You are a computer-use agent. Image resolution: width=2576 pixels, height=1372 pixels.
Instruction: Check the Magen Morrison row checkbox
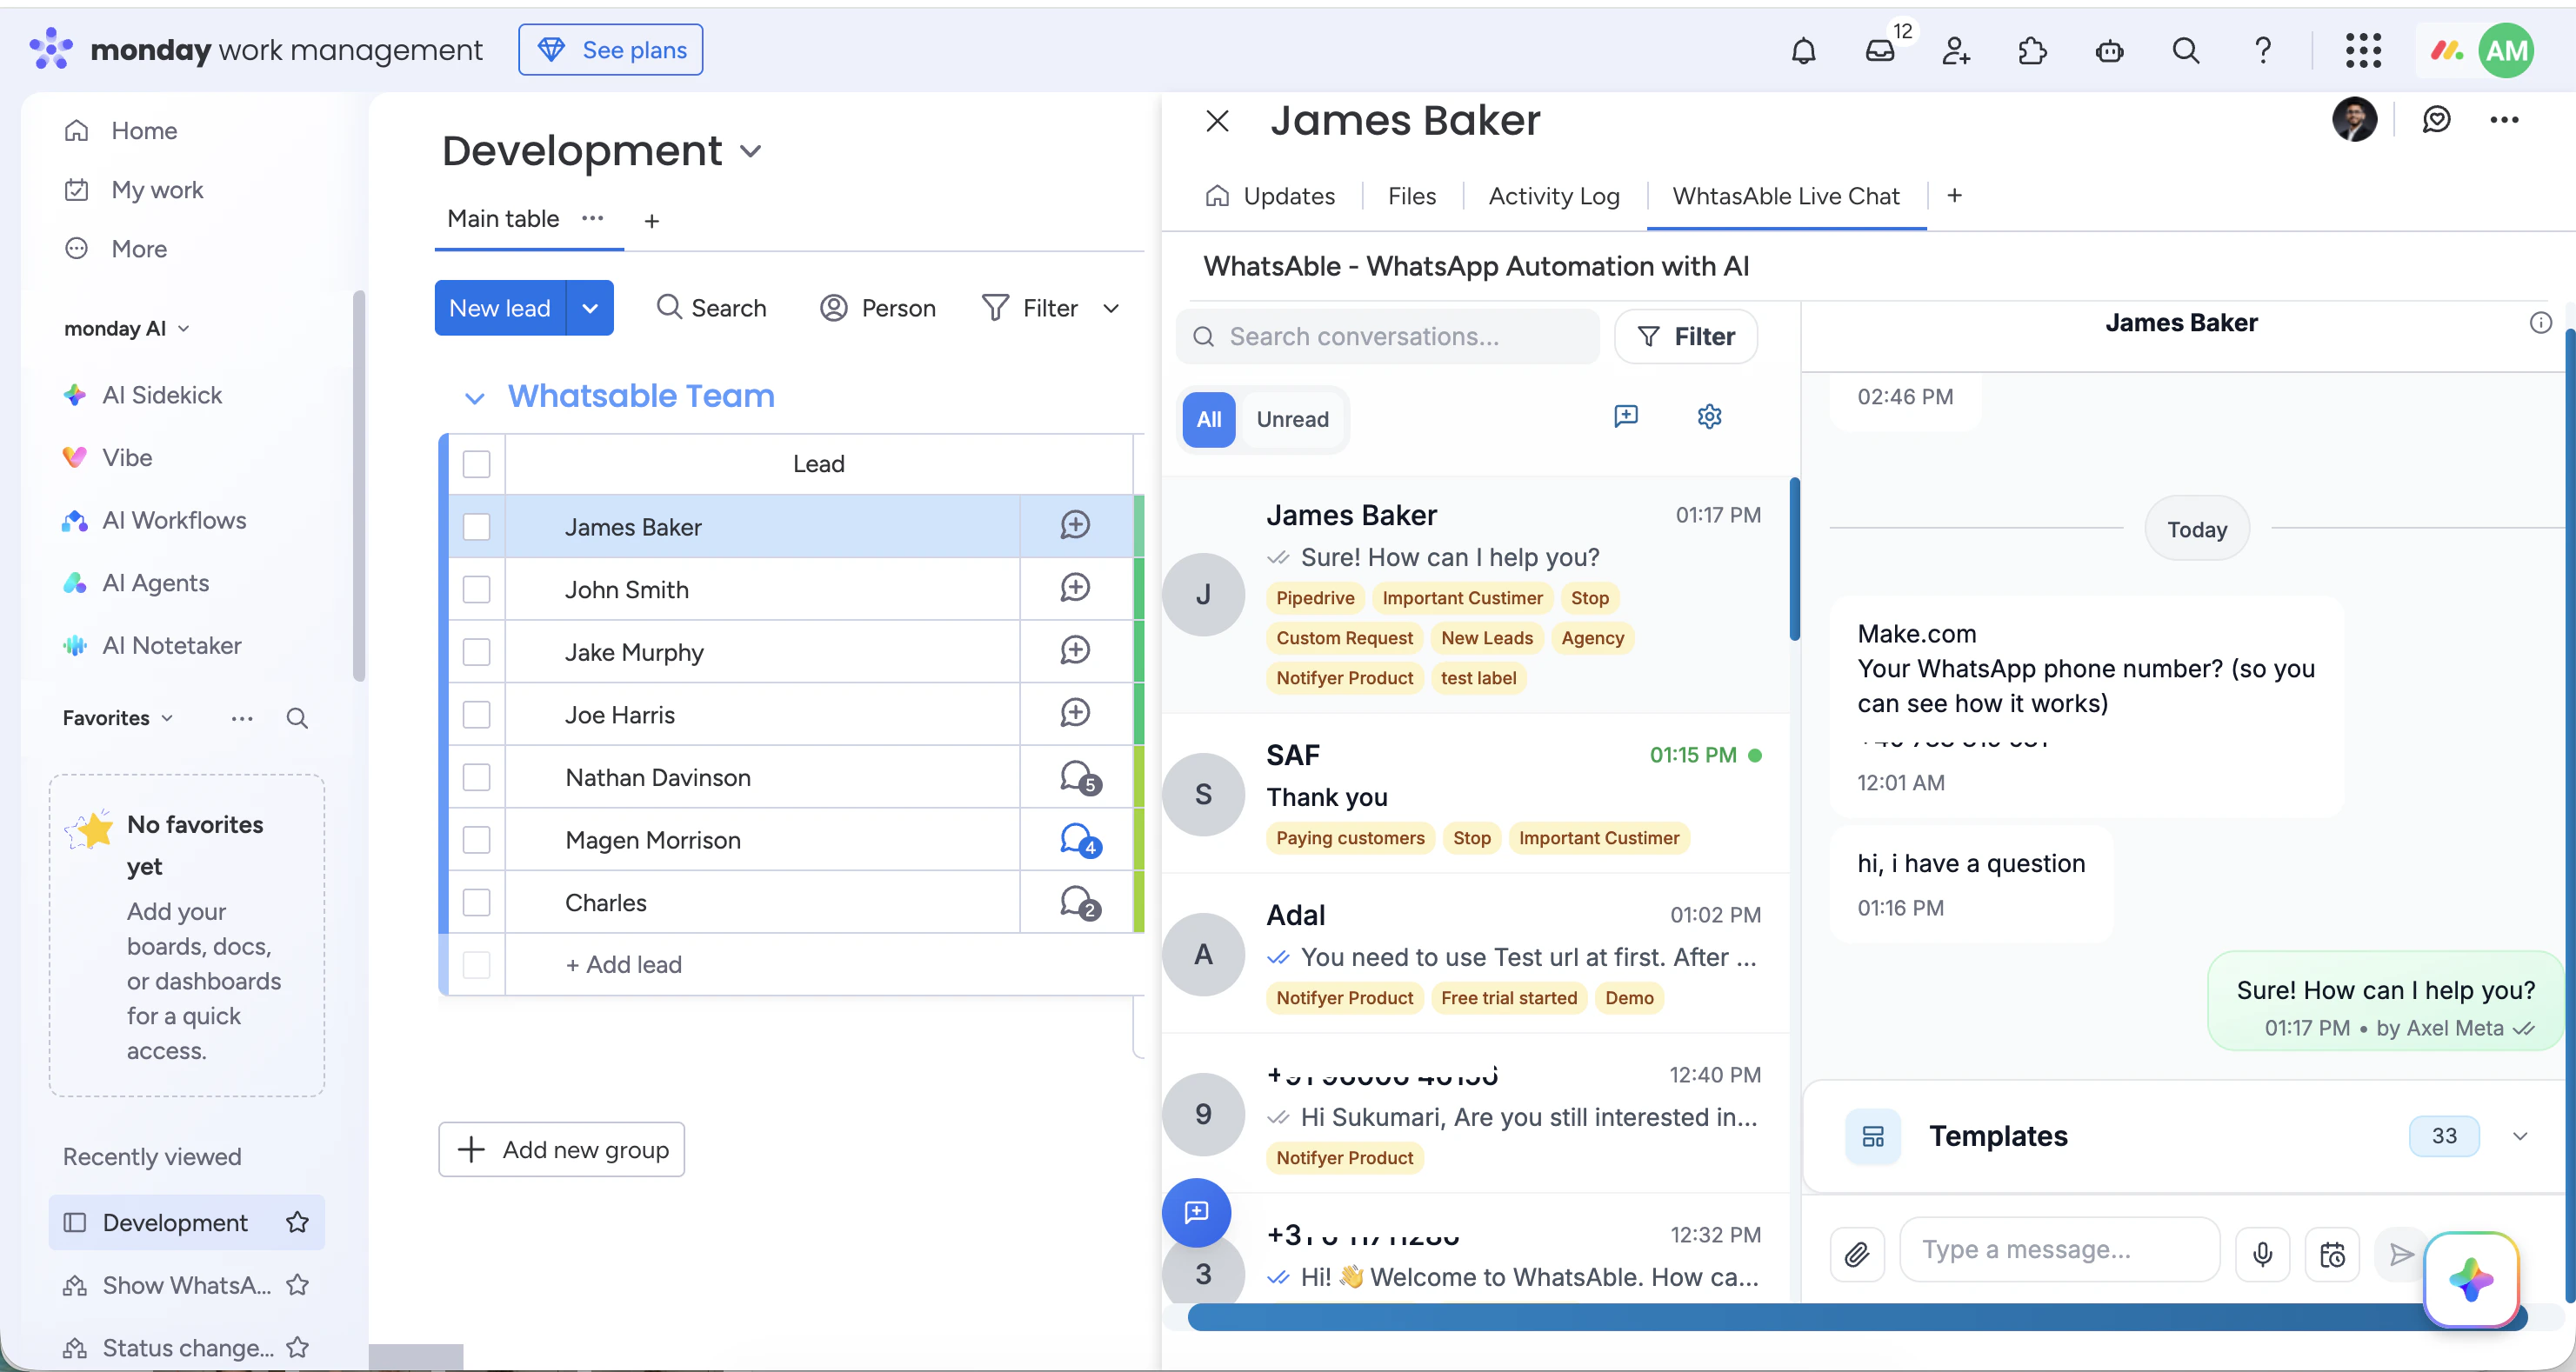476,840
